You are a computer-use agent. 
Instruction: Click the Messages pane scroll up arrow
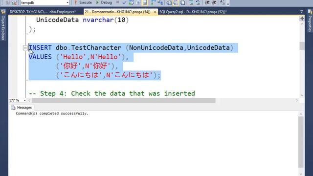click(301, 114)
